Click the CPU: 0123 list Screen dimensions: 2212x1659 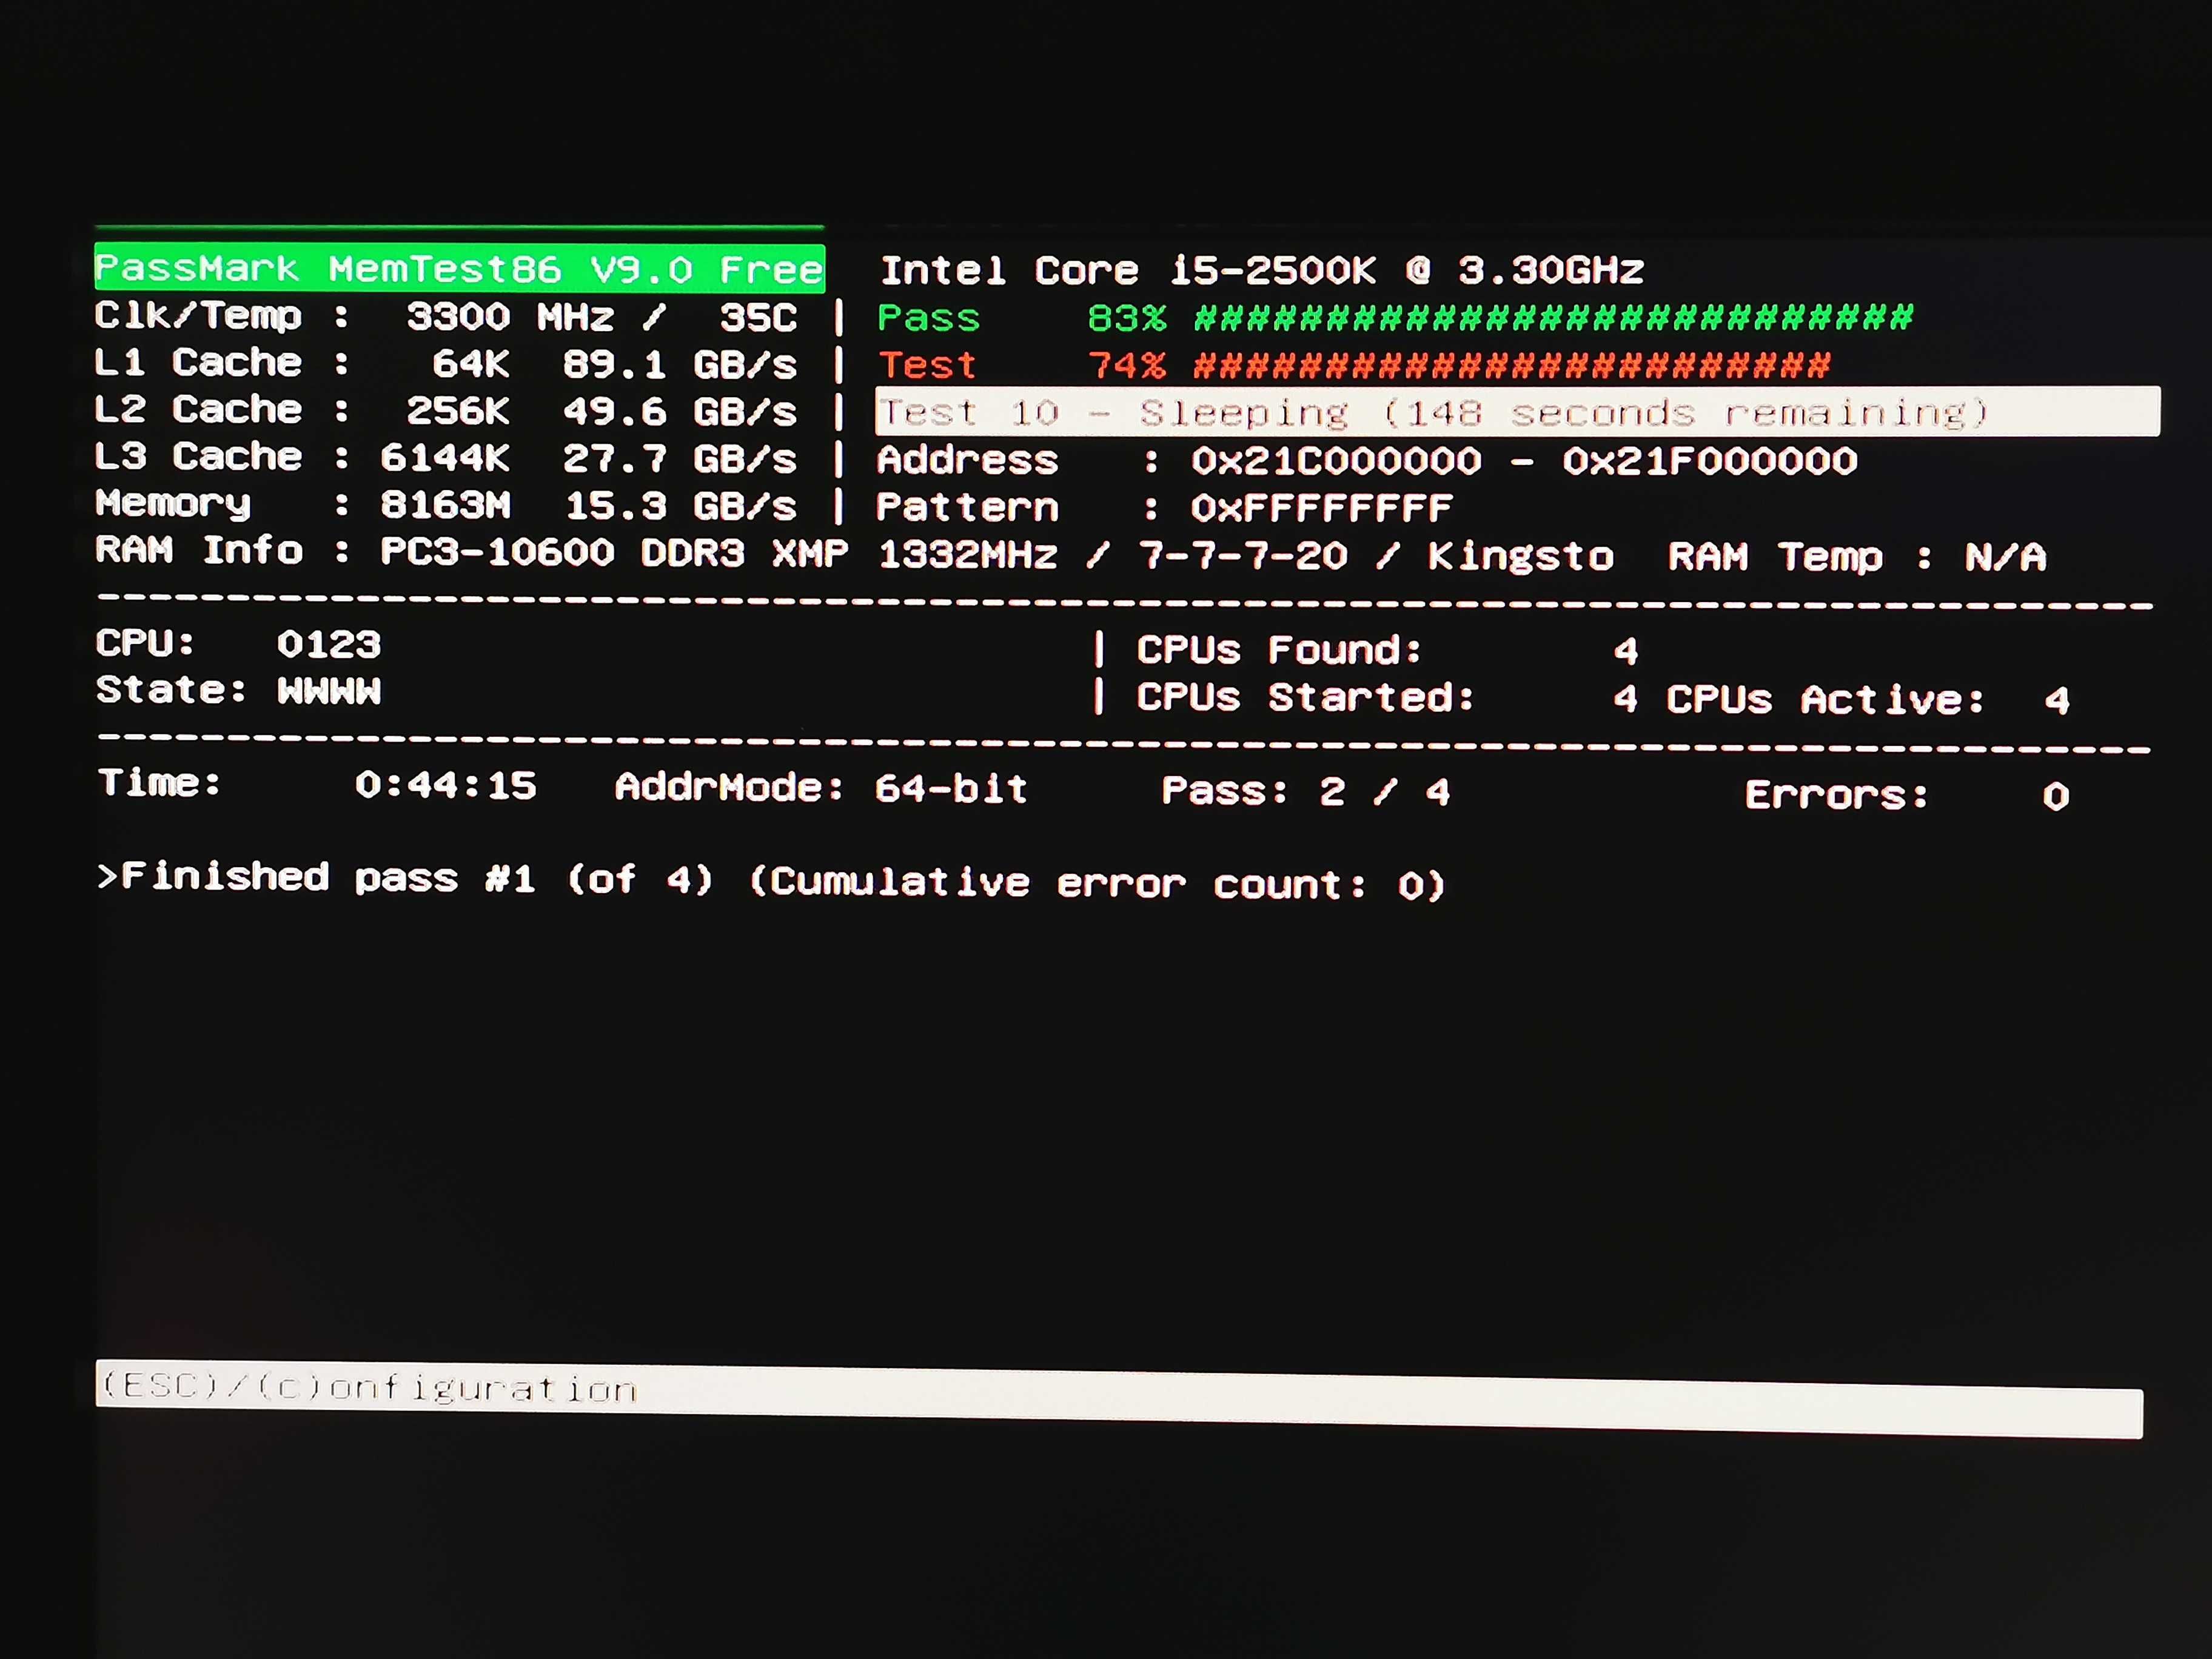238,643
